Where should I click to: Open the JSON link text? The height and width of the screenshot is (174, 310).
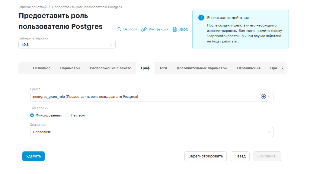click(x=184, y=30)
